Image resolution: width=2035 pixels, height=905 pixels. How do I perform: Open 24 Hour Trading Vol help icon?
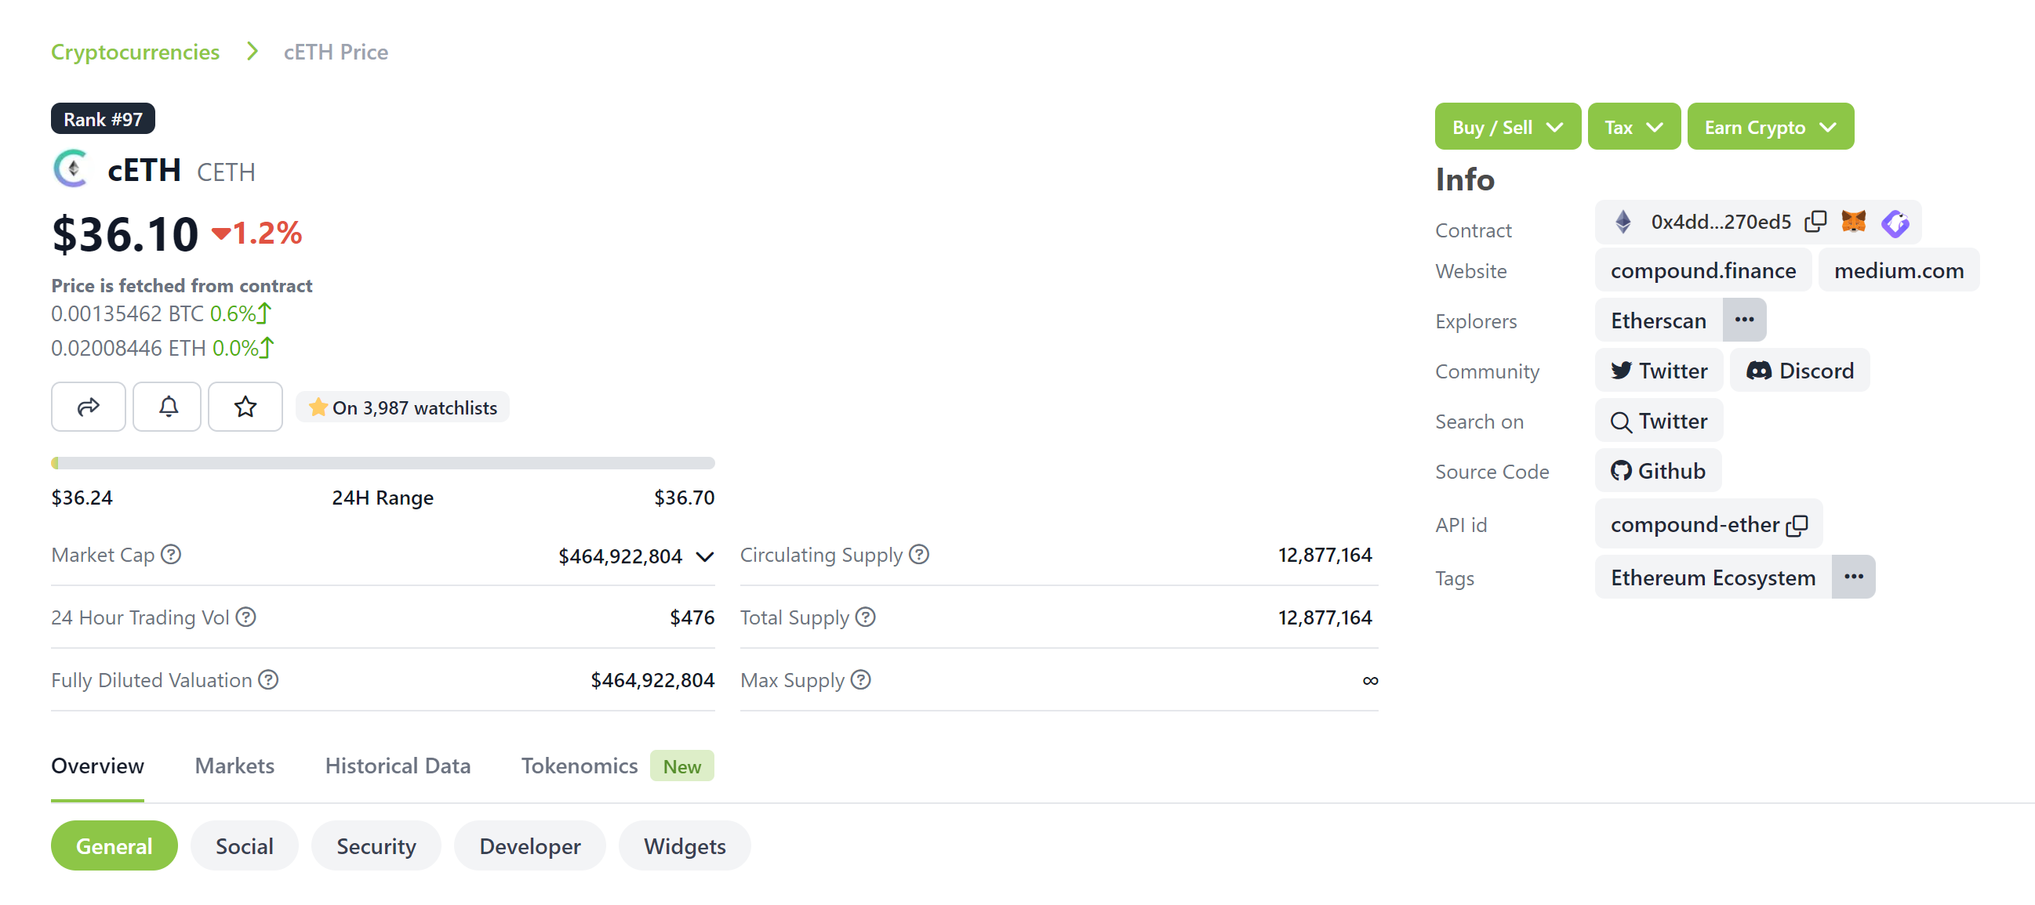[x=245, y=617]
